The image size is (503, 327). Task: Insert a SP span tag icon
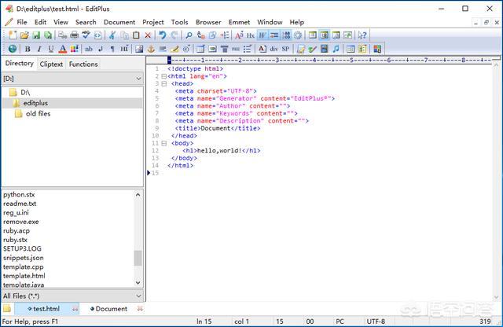pyautogui.click(x=285, y=49)
